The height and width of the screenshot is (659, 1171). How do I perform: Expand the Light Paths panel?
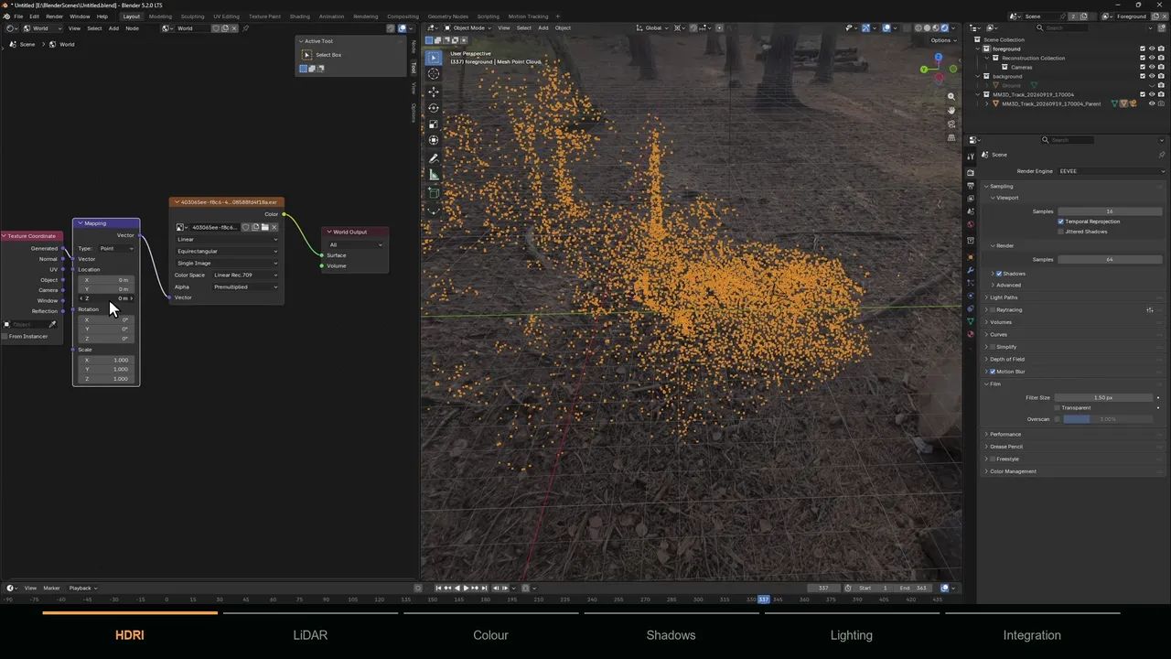[x=1003, y=297]
